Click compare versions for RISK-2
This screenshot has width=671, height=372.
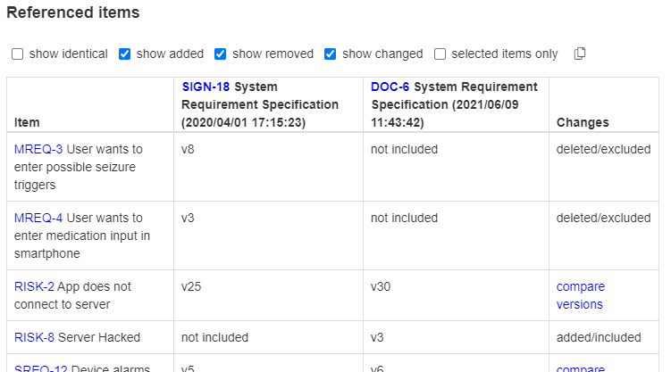point(580,295)
